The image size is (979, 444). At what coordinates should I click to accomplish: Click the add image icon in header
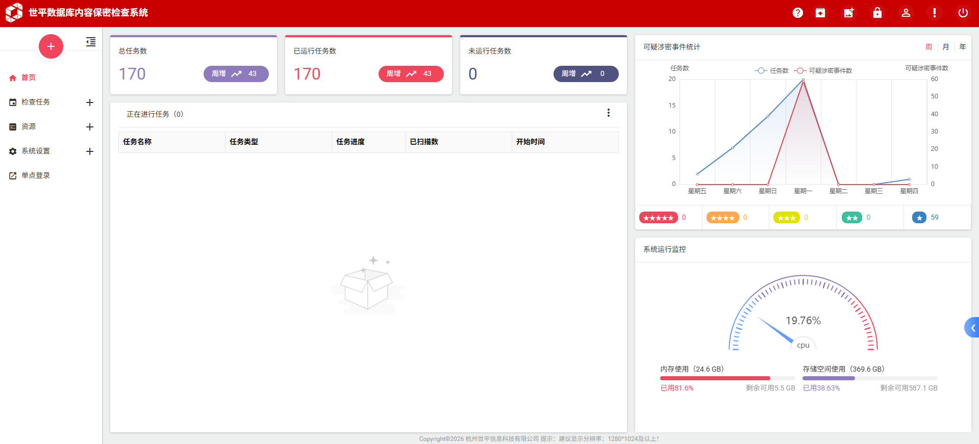848,13
